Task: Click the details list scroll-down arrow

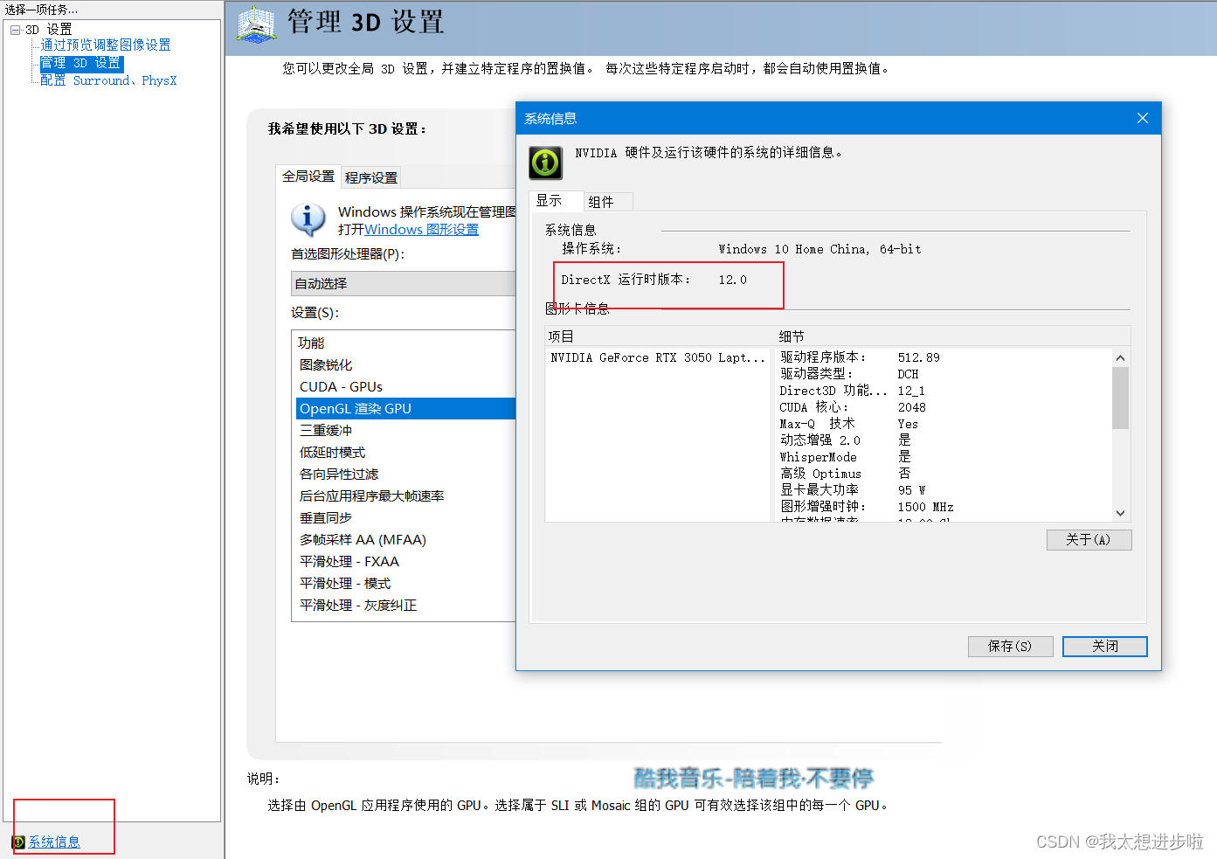Action: (x=1120, y=514)
